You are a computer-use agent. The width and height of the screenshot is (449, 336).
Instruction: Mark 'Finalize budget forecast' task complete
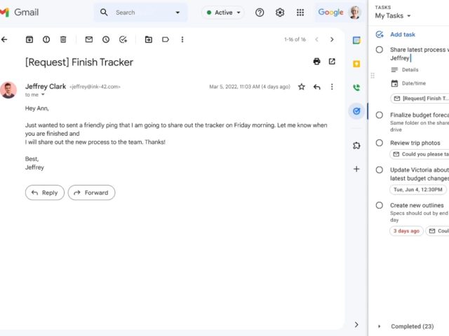tap(379, 115)
